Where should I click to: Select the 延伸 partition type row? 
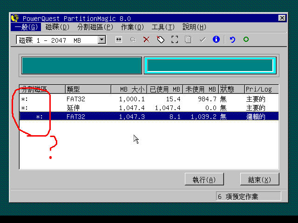point(149,108)
